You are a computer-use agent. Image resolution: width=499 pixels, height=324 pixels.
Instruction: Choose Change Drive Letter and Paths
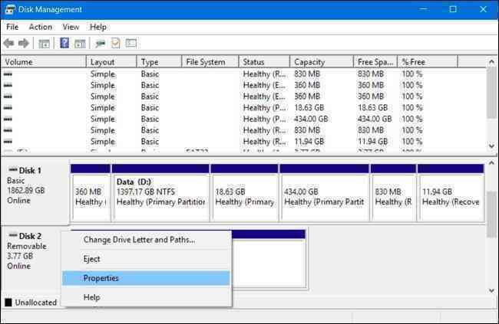pyautogui.click(x=147, y=240)
